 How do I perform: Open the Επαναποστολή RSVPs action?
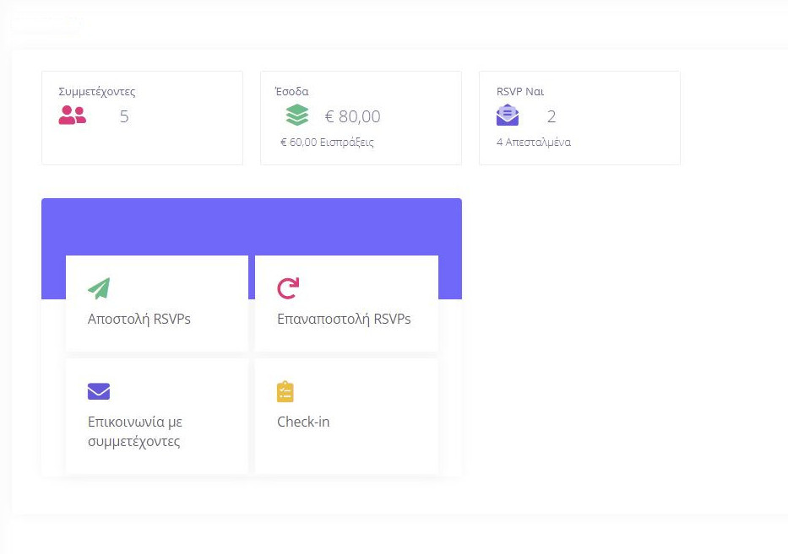tap(347, 304)
